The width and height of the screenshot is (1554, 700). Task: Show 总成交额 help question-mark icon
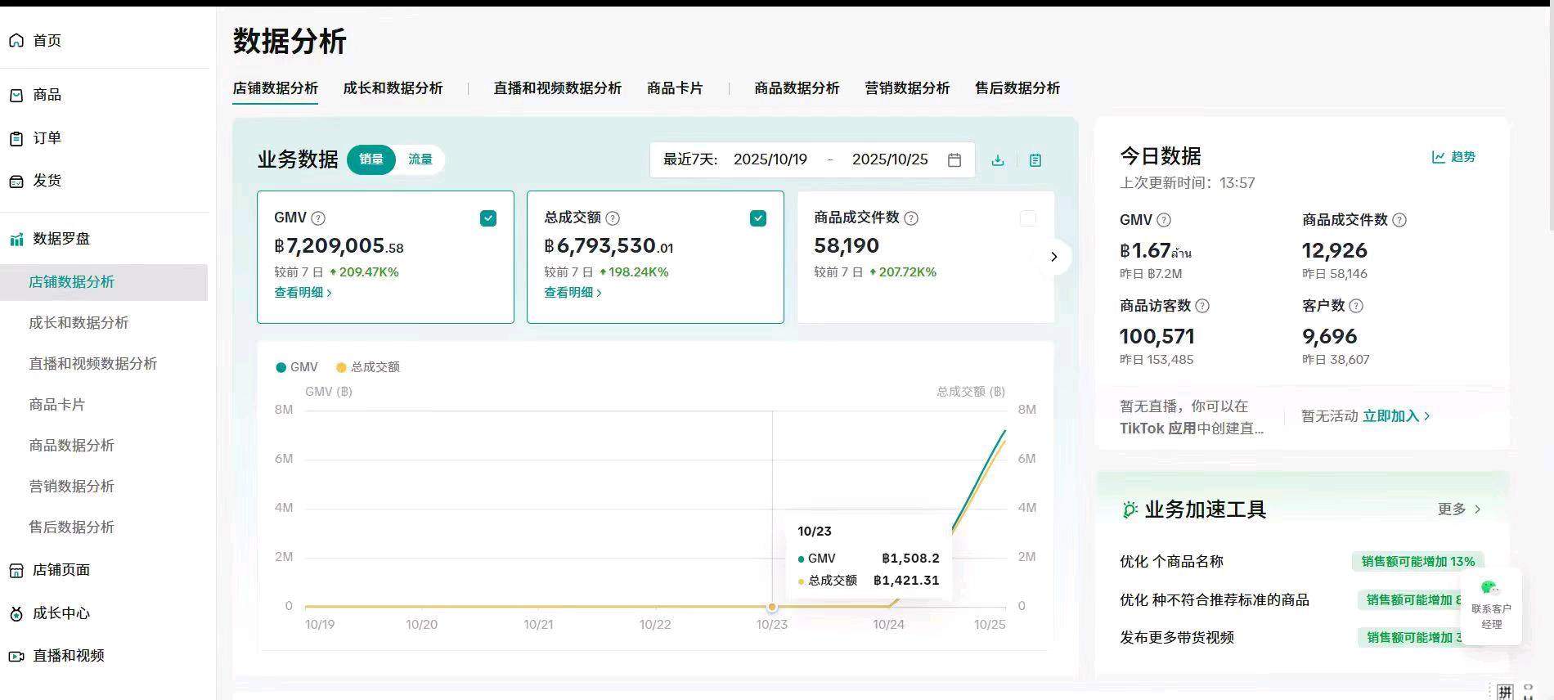coord(613,218)
